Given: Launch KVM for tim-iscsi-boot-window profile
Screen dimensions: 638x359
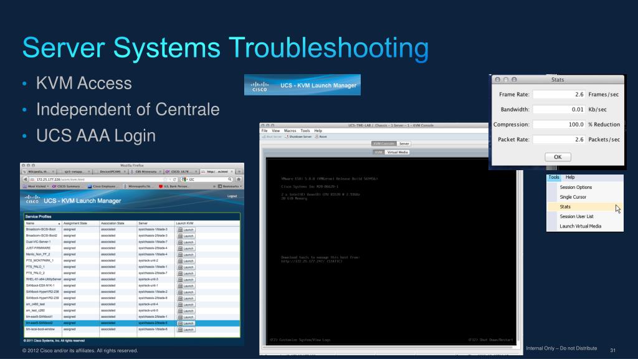Looking at the screenshot, I should point(186,329).
